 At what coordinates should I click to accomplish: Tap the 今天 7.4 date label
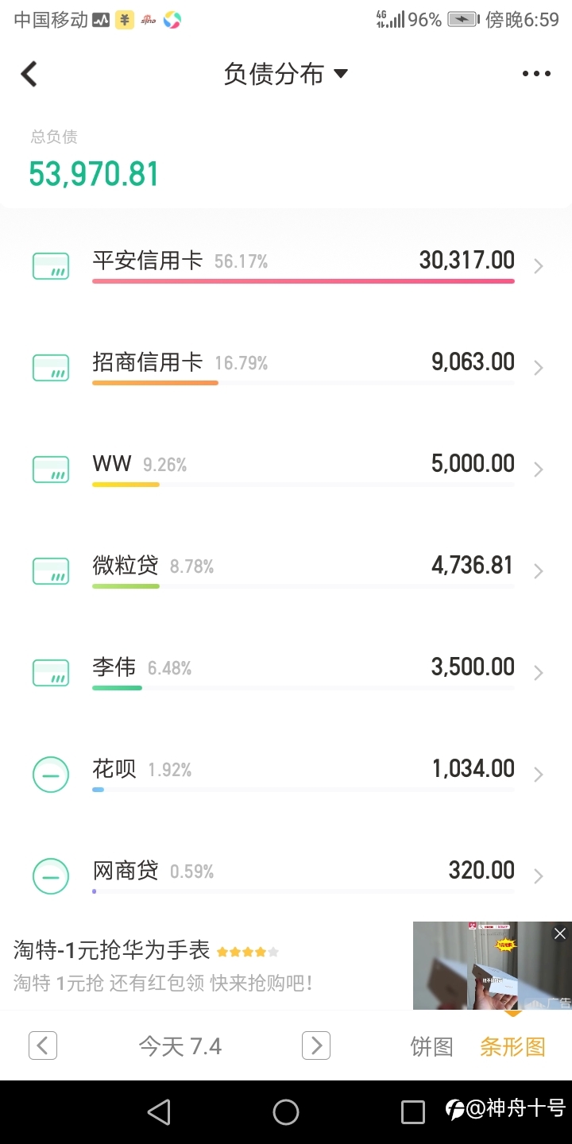(180, 1046)
